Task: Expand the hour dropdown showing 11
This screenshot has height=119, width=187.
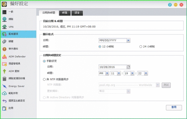Action: [119, 73]
